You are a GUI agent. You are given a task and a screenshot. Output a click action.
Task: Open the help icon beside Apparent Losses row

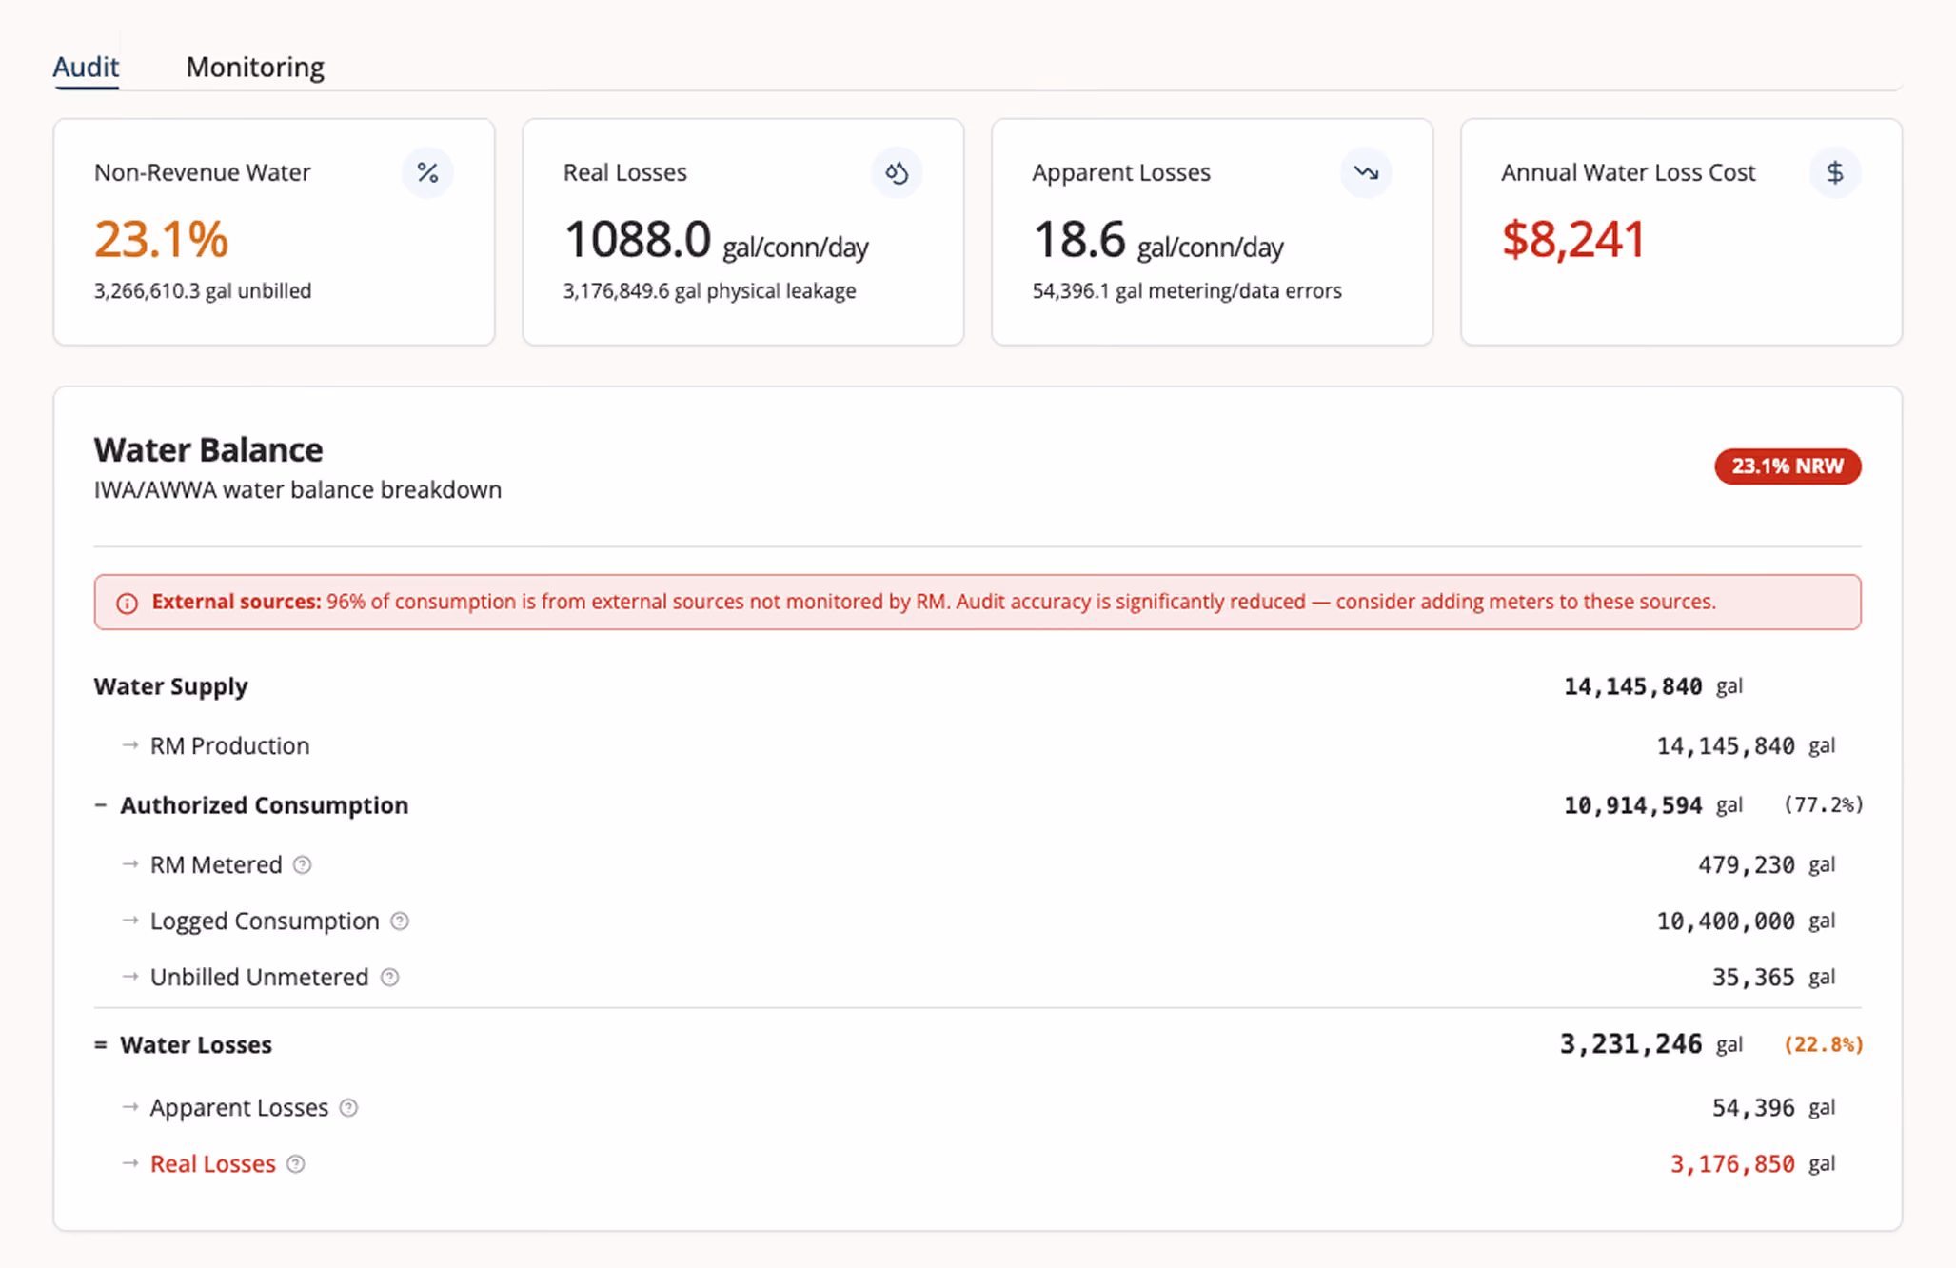pyautogui.click(x=348, y=1107)
